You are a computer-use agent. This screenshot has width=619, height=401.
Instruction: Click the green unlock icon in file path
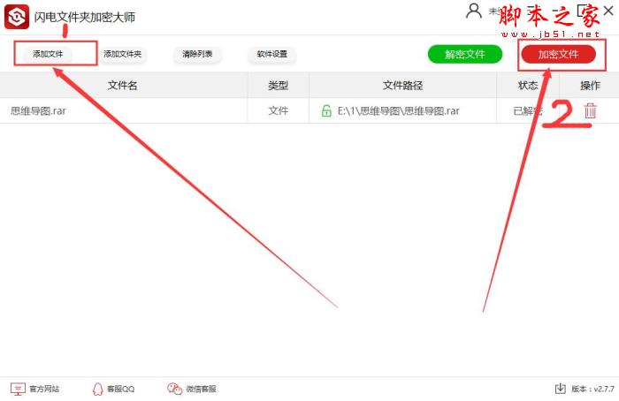(326, 110)
